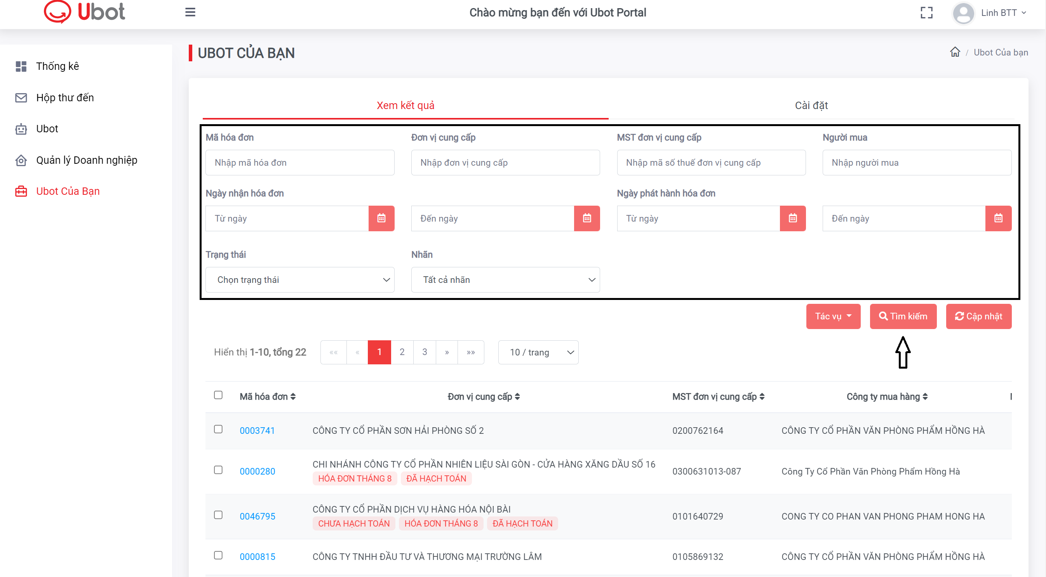Switch to Cài đặt tab
Screen dimensions: 1046x577
(x=811, y=106)
